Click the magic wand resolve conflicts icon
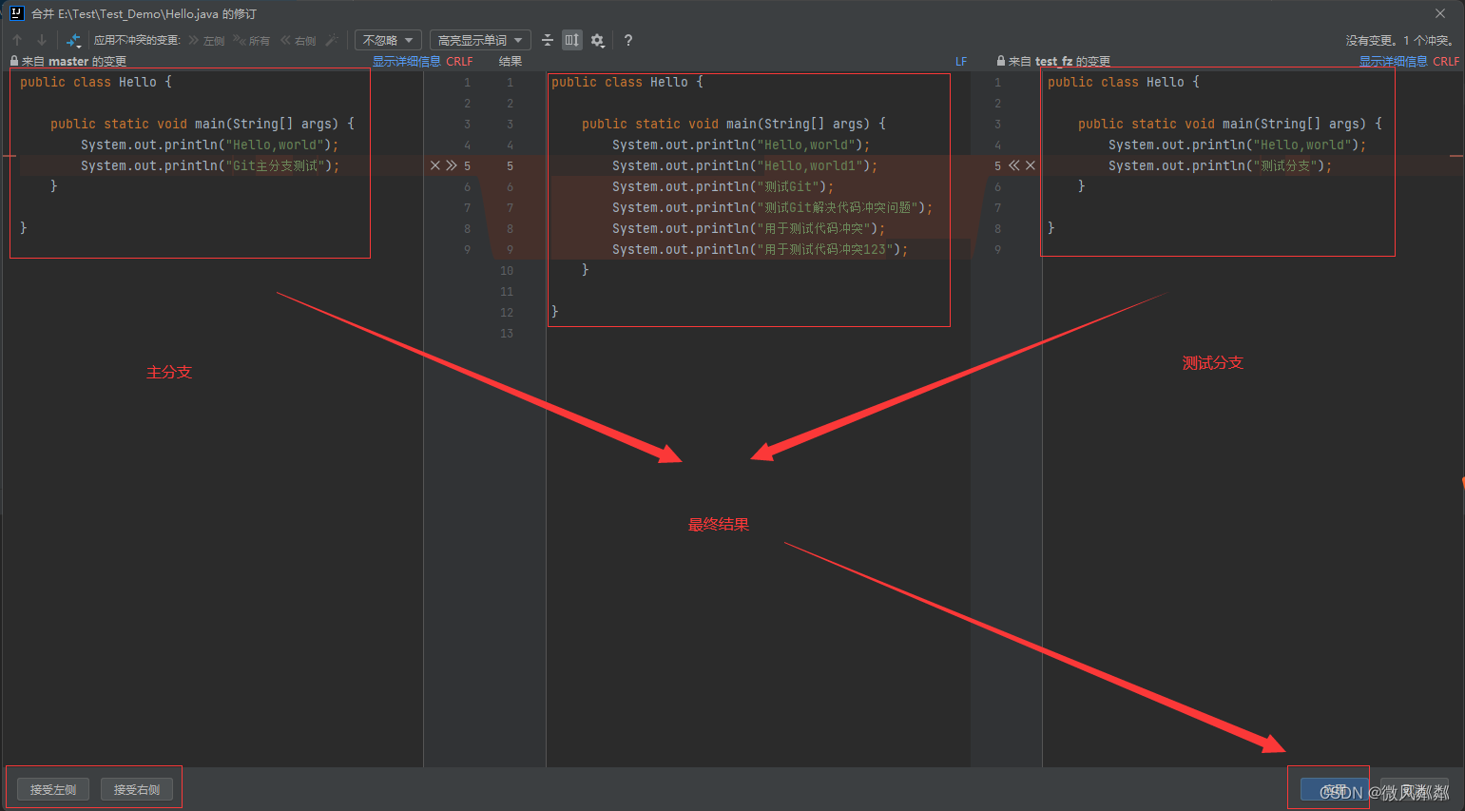 click(332, 40)
